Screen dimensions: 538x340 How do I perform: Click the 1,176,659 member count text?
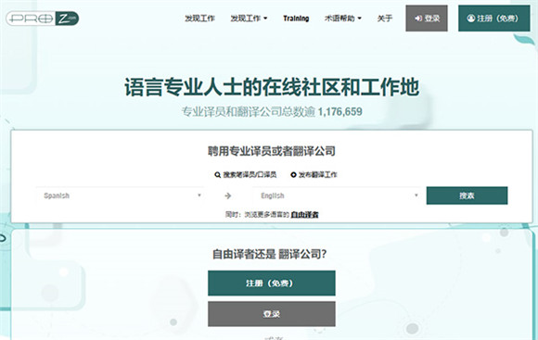coord(340,112)
